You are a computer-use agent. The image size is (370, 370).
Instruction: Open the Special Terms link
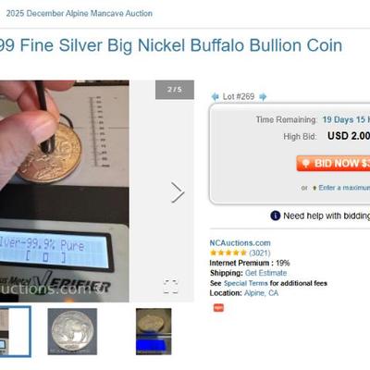tap(246, 283)
